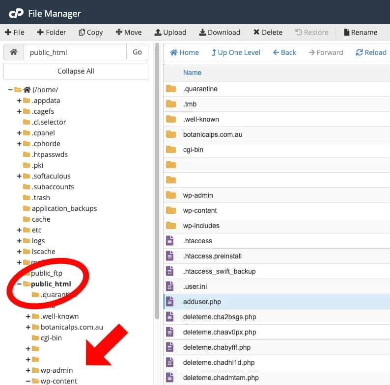Create a new Folder from toolbar
This screenshot has height=385, width=390.
coord(52,32)
